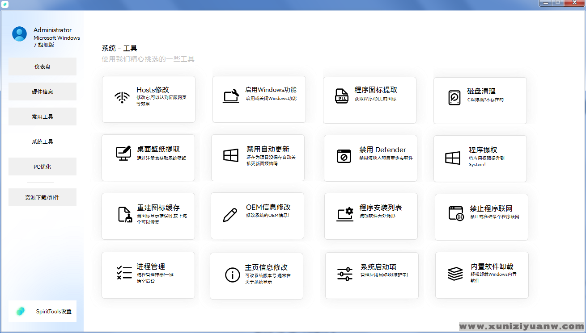Click the 主页信息修改 info circle icon
The image size is (586, 333).
(233, 275)
